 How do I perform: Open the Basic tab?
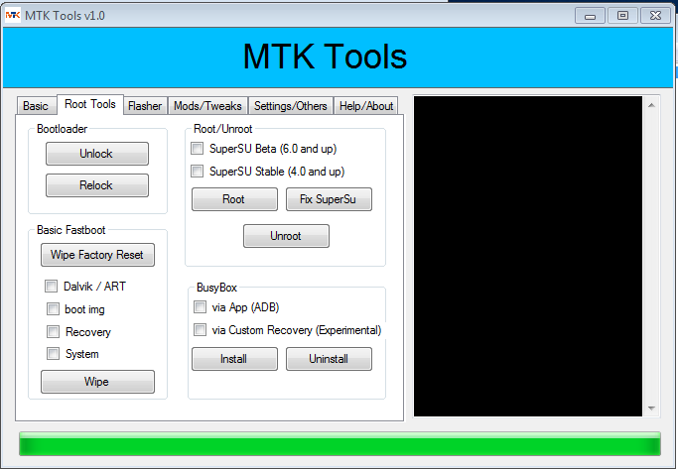(36, 106)
